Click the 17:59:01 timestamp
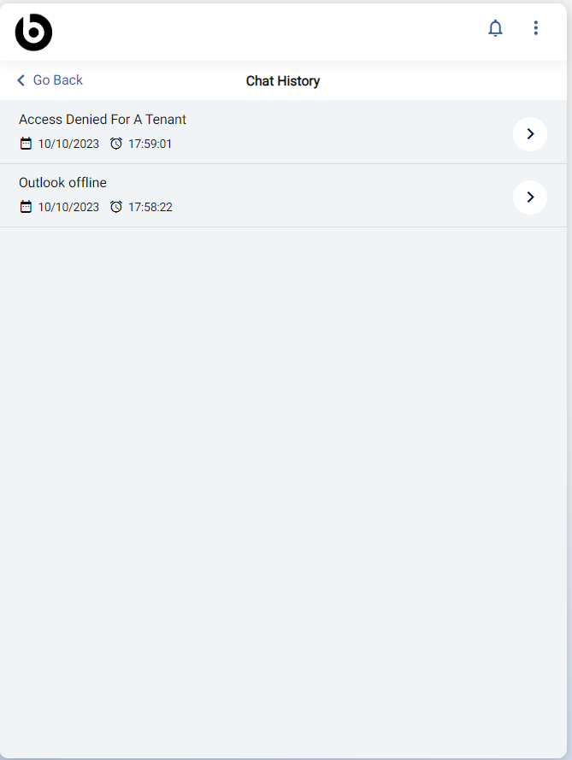This screenshot has height=760, width=572. coord(150,144)
